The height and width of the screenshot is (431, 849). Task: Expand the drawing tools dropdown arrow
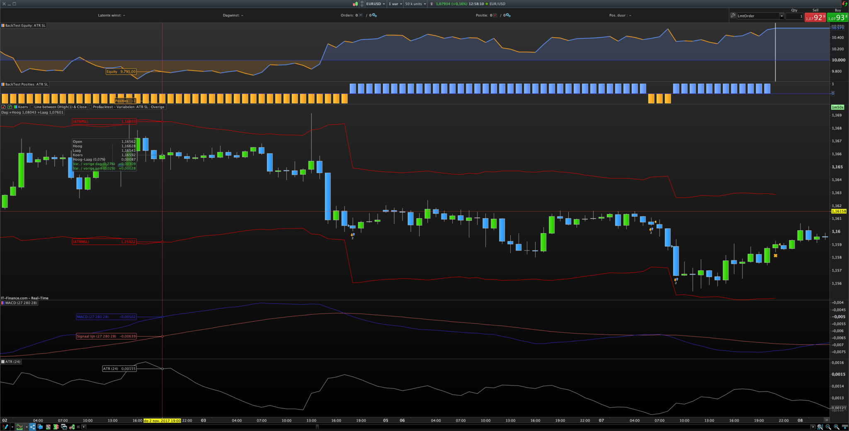pos(12,427)
